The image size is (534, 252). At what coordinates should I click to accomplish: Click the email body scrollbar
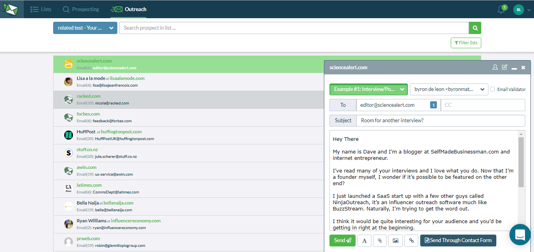tap(521, 162)
